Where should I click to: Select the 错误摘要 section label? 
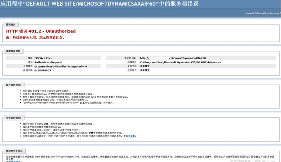[10, 25]
